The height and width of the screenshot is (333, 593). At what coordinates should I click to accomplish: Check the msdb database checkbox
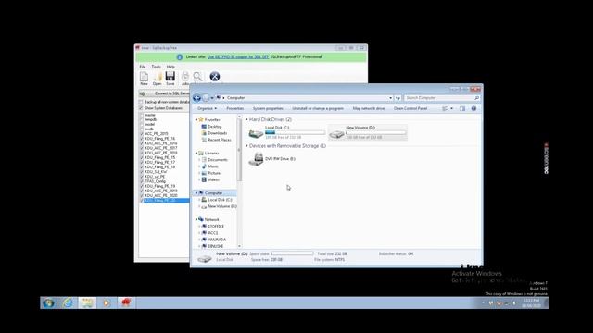[x=142, y=129]
